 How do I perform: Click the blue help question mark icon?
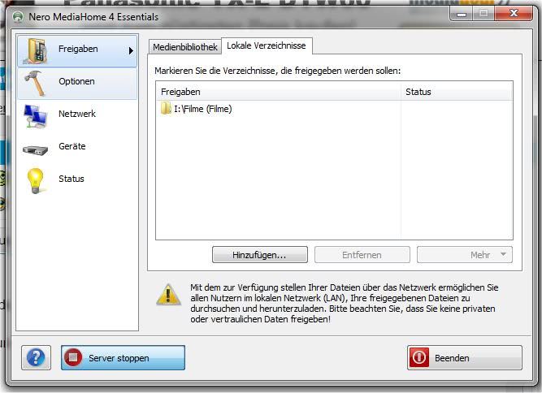pos(35,357)
